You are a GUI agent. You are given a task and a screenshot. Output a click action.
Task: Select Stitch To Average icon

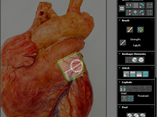[x=133, y=74]
